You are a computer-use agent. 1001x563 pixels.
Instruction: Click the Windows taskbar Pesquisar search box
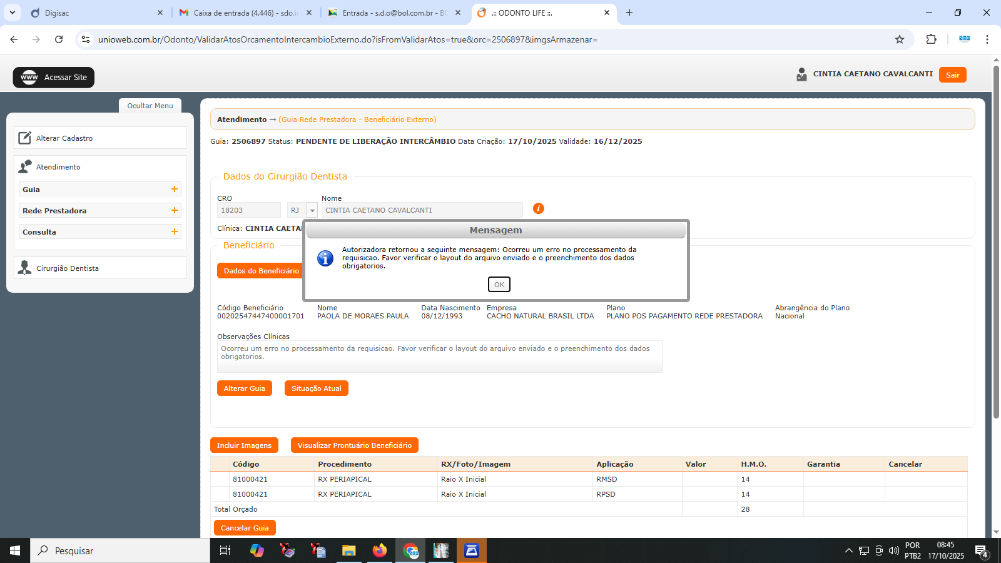coord(120,550)
